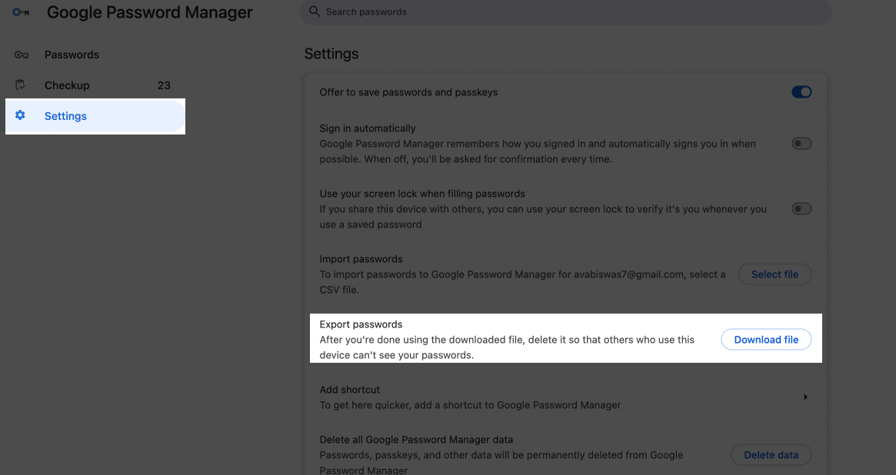Screen dimensions: 896x475
Task: Click the Settings gear icon in sidebar
Action: [x=20, y=115]
